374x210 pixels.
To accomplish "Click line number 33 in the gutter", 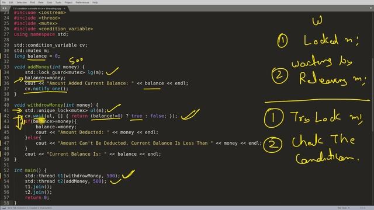I will coord(6,67).
